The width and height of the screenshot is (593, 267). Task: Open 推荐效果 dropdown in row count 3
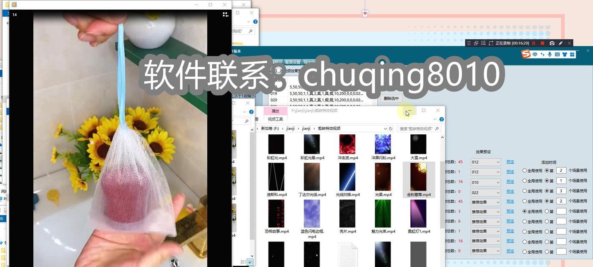point(485,212)
